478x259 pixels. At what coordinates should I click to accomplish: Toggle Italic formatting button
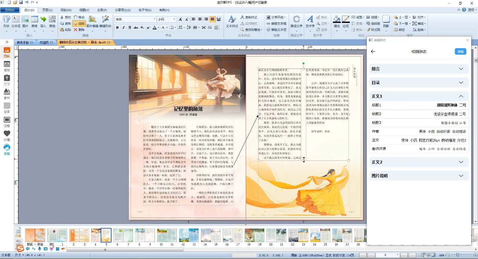(124, 27)
